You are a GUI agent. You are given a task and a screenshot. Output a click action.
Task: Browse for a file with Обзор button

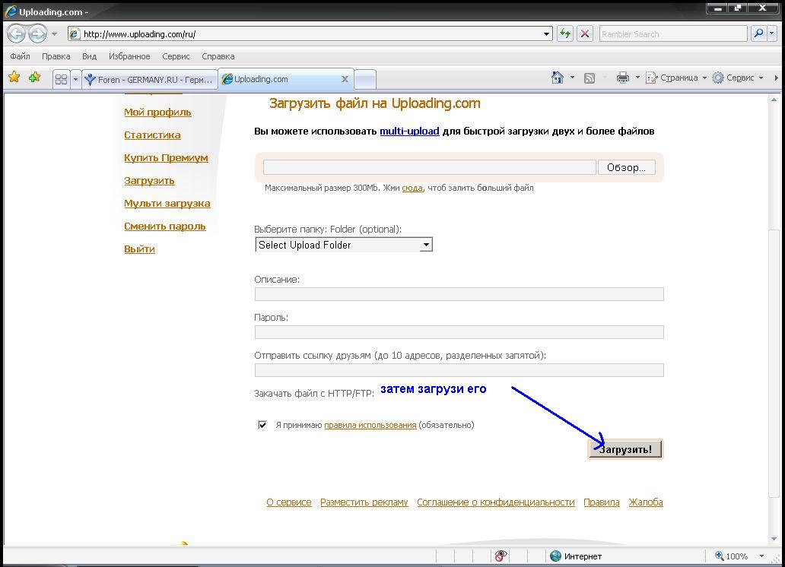pyautogui.click(x=626, y=167)
